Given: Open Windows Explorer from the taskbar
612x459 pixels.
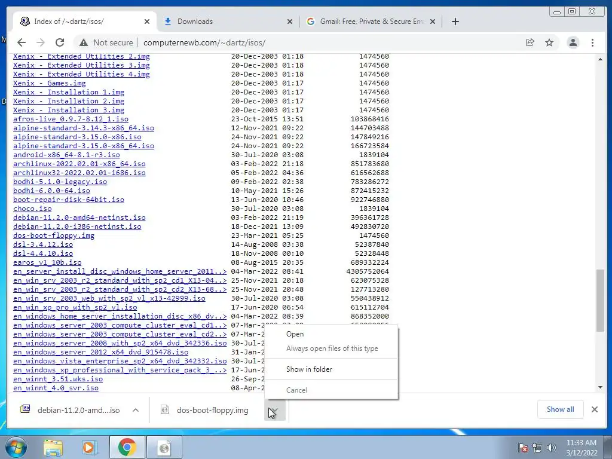Looking at the screenshot, I should 53,448.
